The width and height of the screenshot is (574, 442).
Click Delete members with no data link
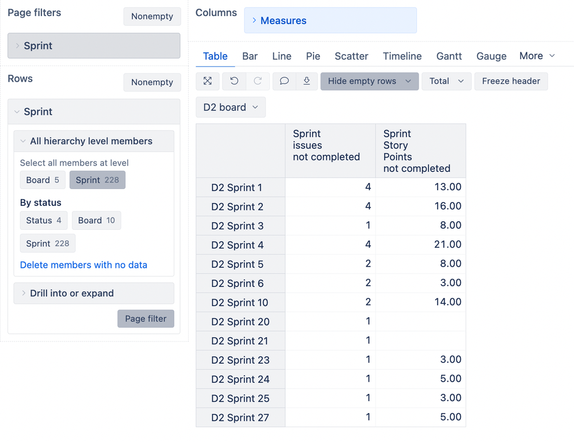[83, 265]
